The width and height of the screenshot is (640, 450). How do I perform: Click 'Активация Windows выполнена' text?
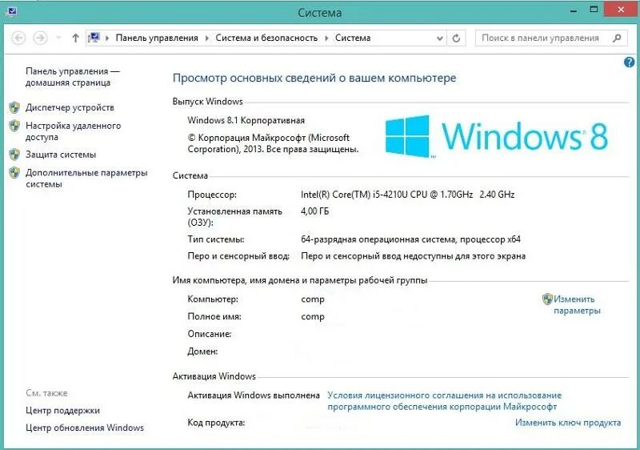tap(254, 396)
